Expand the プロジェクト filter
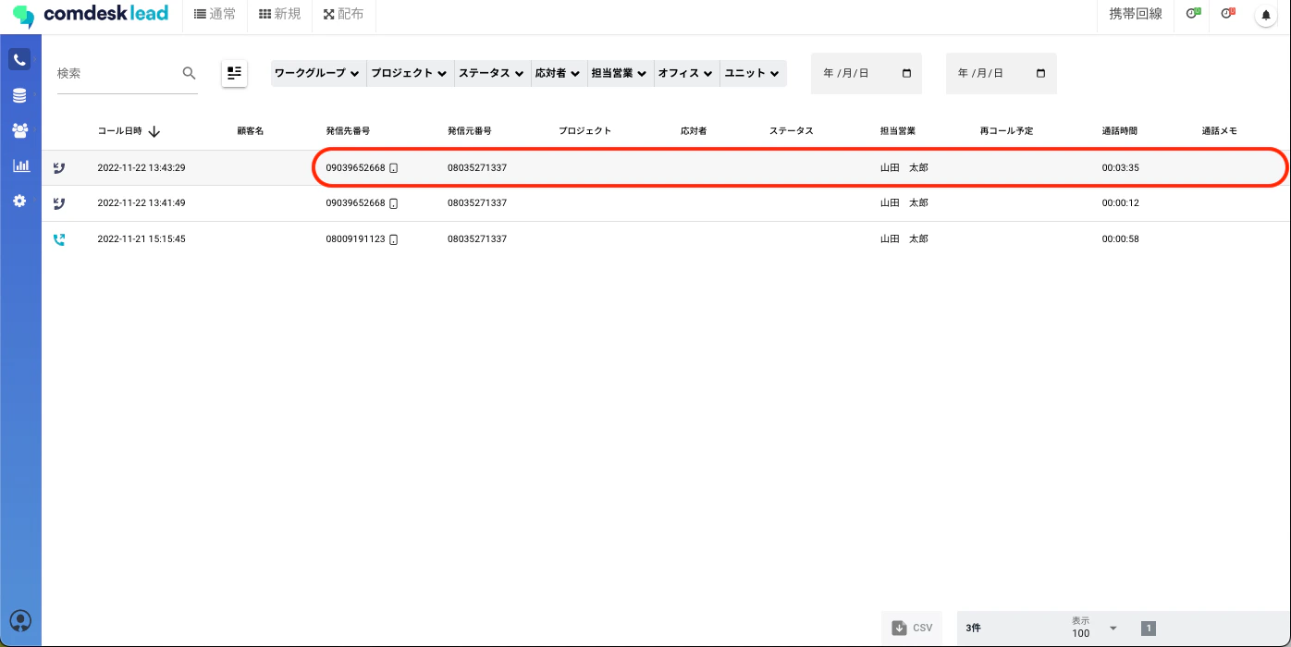The image size is (1291, 647). pyautogui.click(x=410, y=73)
